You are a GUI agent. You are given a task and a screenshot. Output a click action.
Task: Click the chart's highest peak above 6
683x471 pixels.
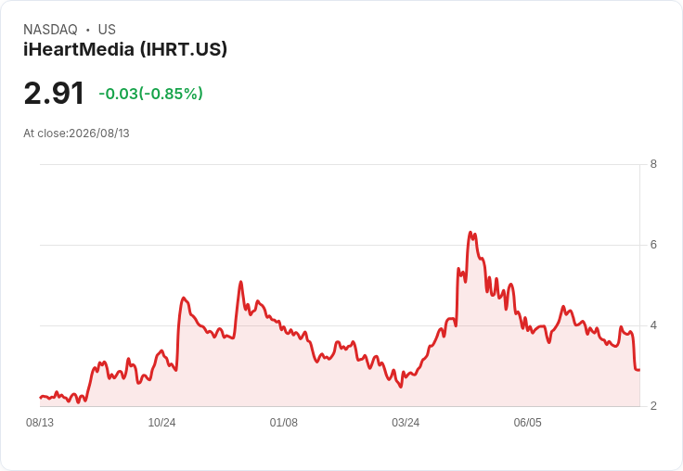coord(470,233)
